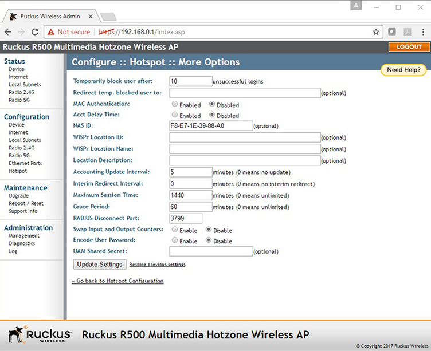The height and width of the screenshot is (351, 431).
Task: Bookmark page using the star icon
Action: pos(376,32)
